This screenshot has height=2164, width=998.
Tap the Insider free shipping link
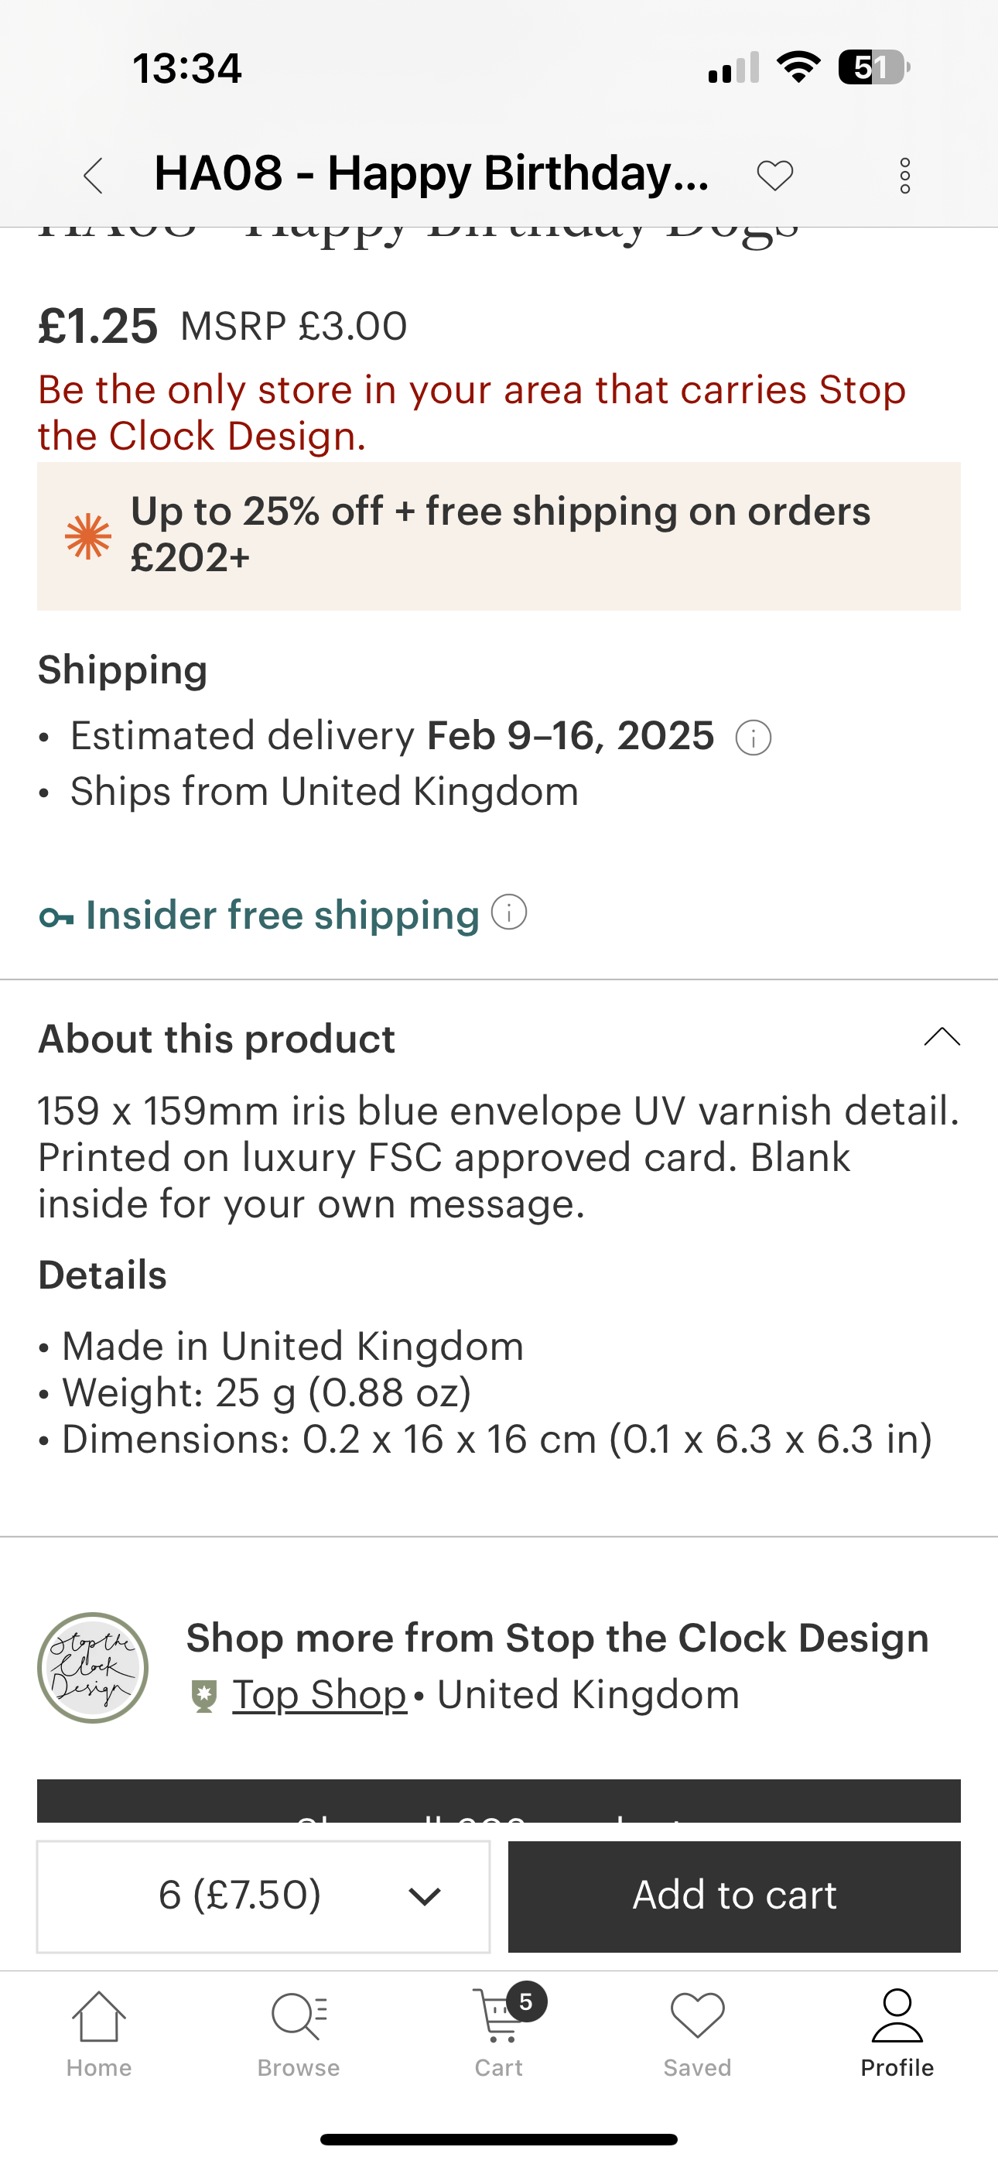(282, 915)
